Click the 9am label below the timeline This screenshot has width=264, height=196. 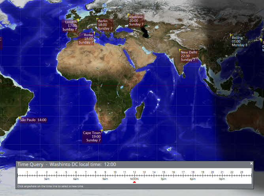pyautogui.click(x=105, y=179)
